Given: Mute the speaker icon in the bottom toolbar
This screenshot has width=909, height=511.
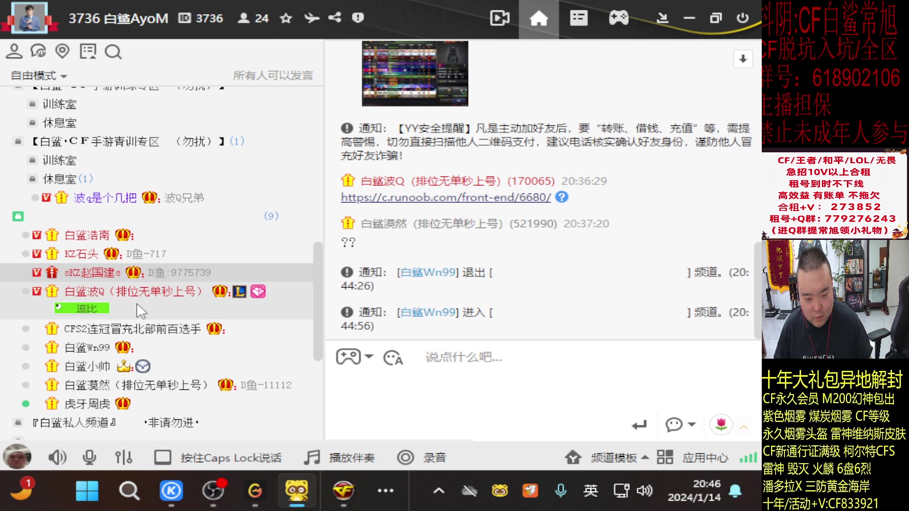Looking at the screenshot, I should pyautogui.click(x=57, y=457).
